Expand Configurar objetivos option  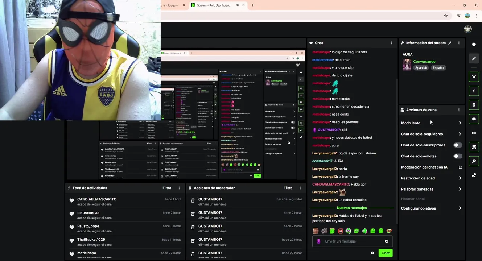[431, 208]
